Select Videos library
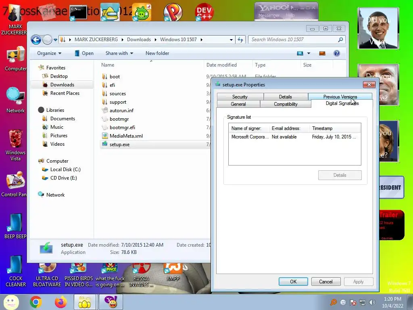413x310 pixels. [57, 144]
